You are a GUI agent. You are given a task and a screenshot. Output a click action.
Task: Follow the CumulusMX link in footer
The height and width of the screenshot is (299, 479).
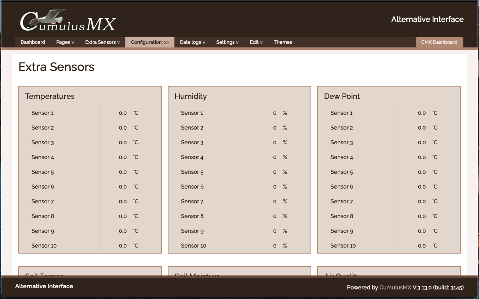coord(395,287)
